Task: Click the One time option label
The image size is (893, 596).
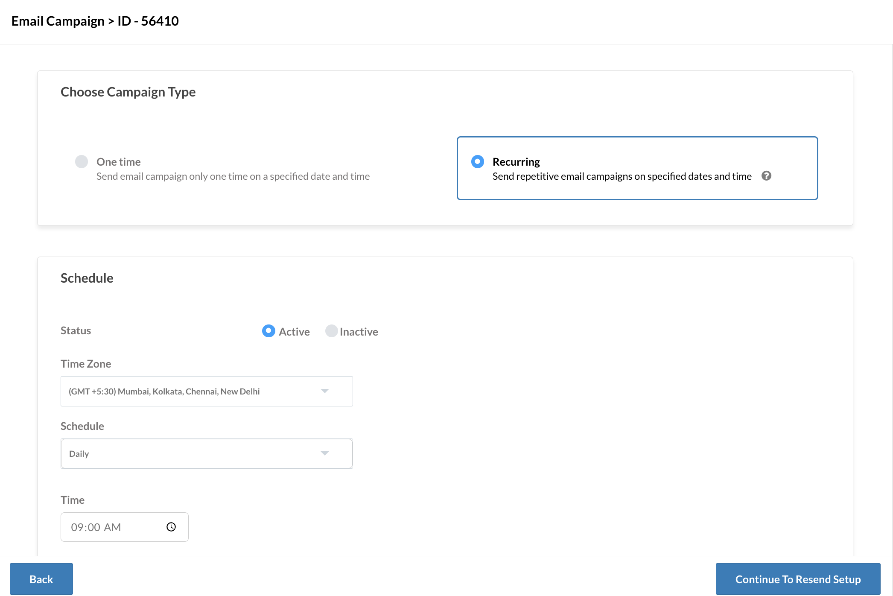Action: coord(119,162)
